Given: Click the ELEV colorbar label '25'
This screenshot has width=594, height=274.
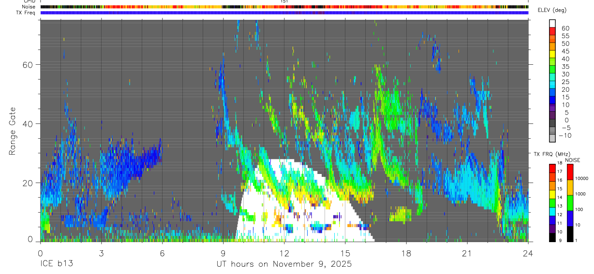Looking at the screenshot, I should point(565,82).
